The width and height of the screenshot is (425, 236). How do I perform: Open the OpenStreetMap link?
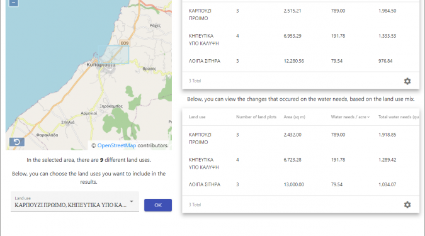tap(116, 145)
